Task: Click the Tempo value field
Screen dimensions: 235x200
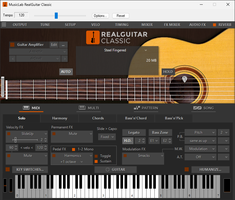Action: point(21,15)
